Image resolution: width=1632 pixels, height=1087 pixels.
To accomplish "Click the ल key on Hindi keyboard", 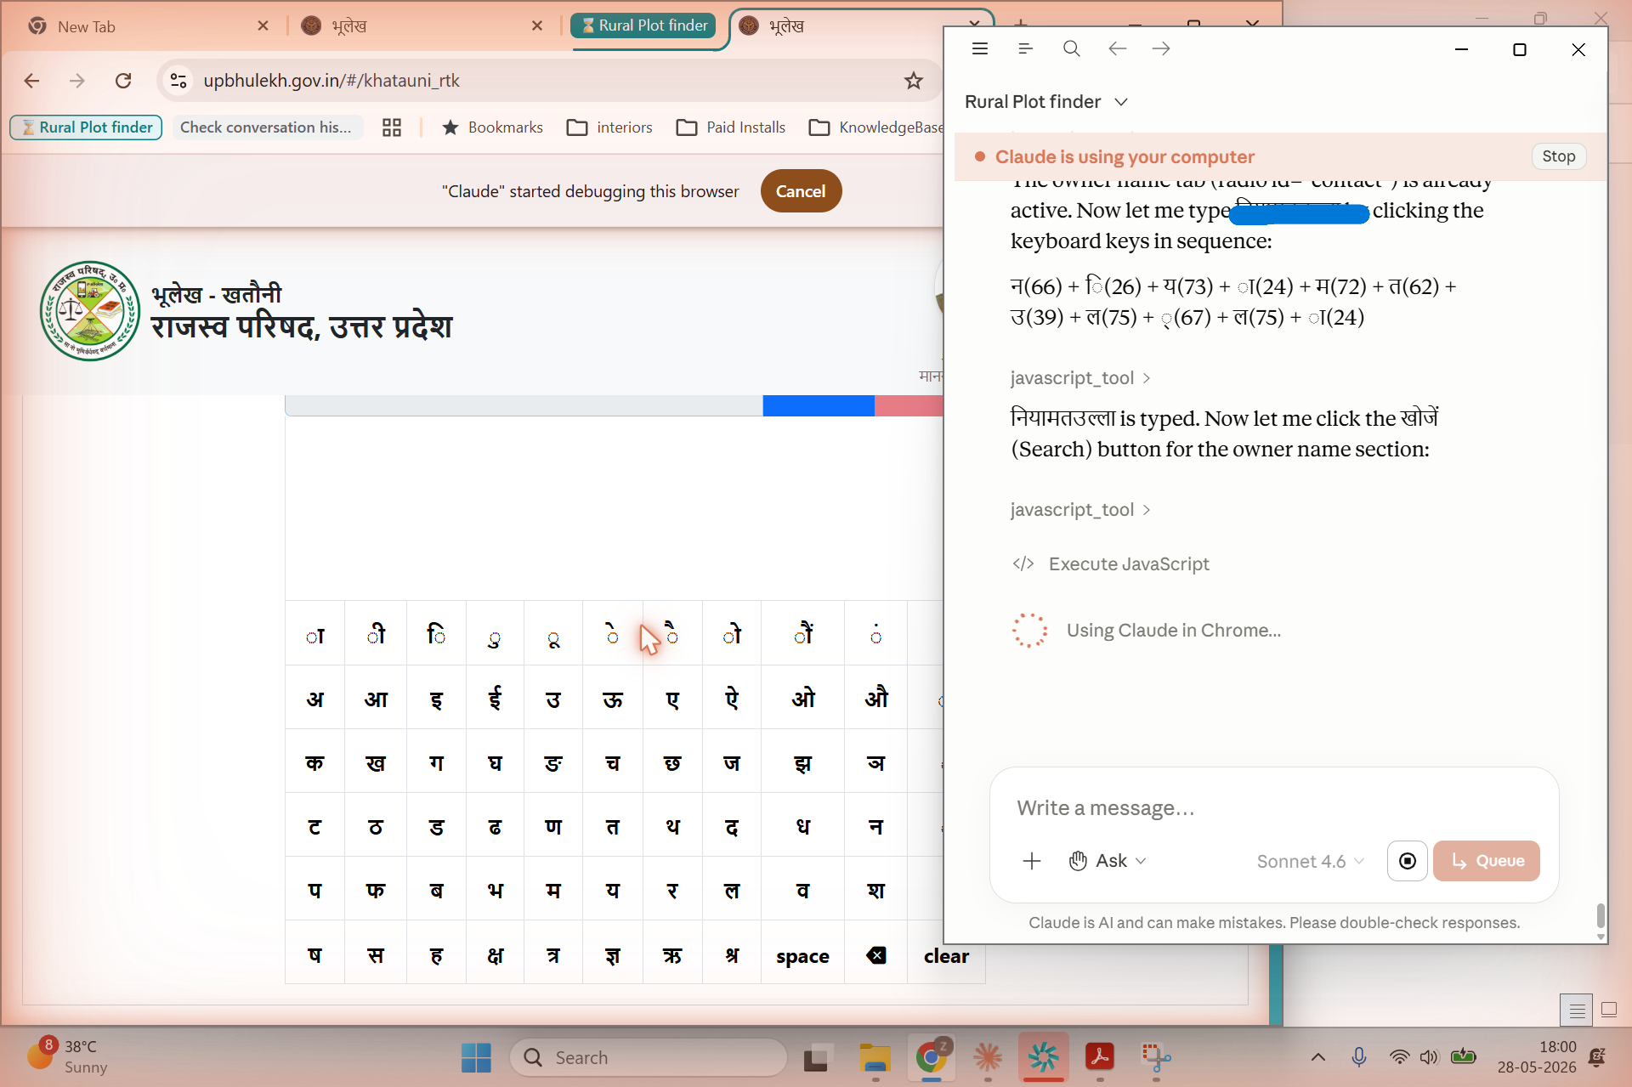I will [732, 891].
